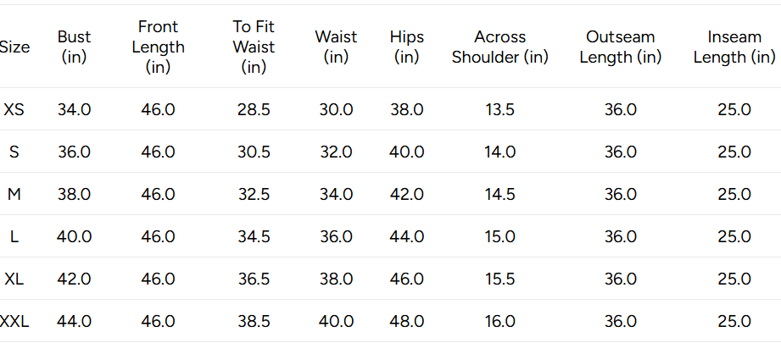781x343 pixels.
Task: Select the 15.5 Across Shoulder cell
Action: click(500, 279)
